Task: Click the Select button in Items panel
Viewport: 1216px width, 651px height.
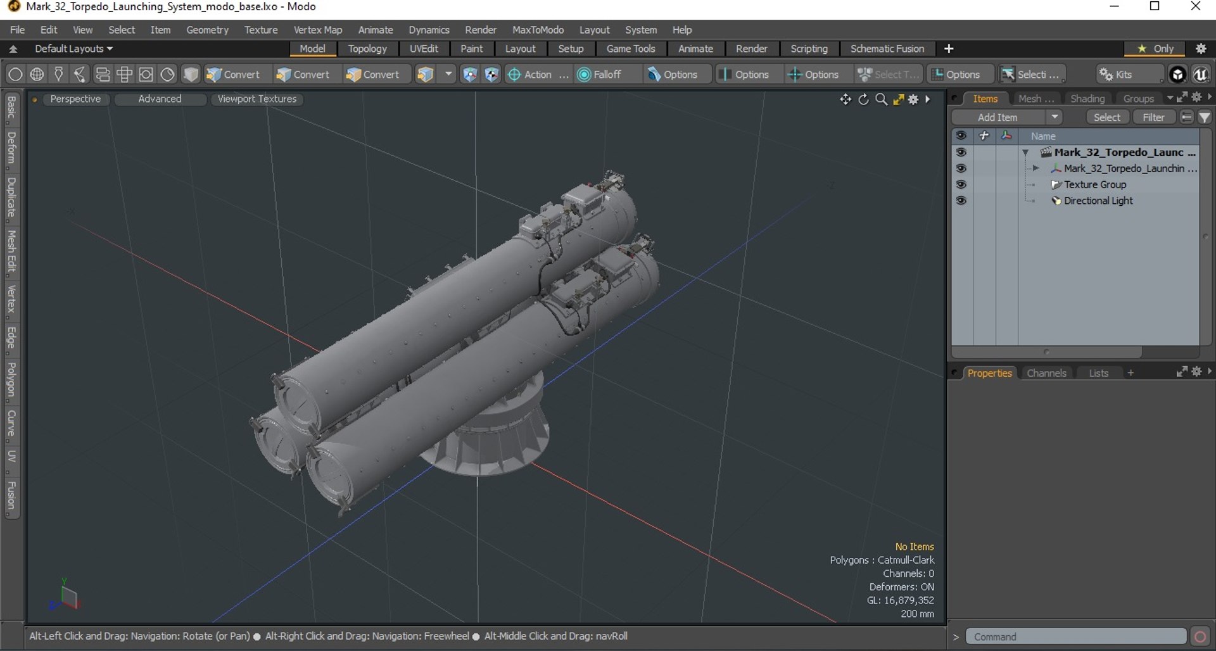Action: (1107, 117)
